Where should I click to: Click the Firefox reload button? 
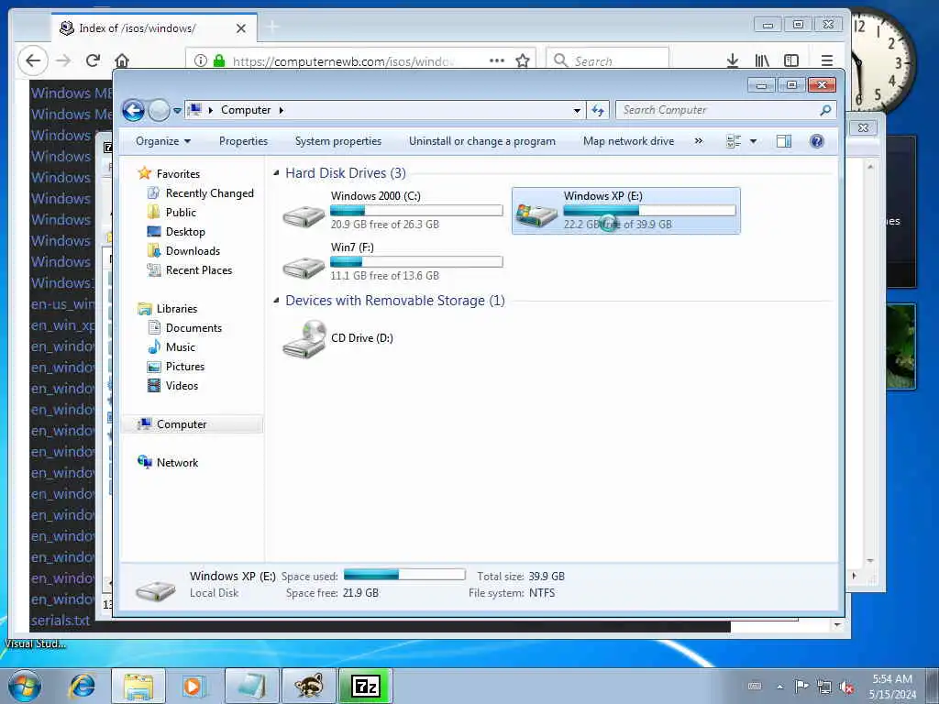(x=93, y=60)
